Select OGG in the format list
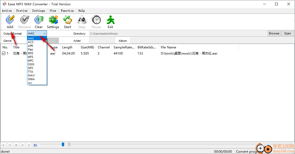This screenshot has width=295, height=154. click(x=37, y=64)
